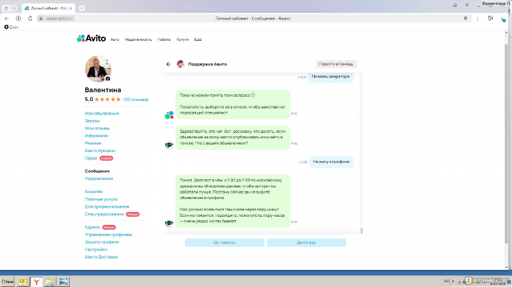Open downloads icon in browser toolbar
The width and height of the screenshot is (512, 287).
pyautogui.click(x=503, y=19)
